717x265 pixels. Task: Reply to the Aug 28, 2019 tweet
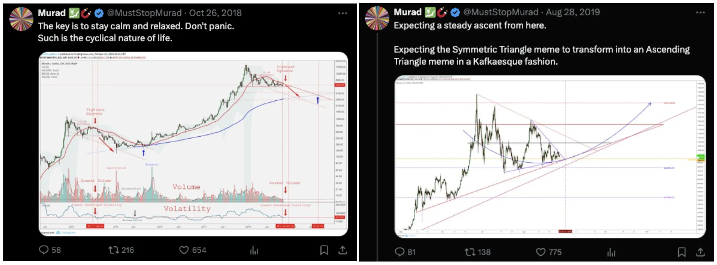pyautogui.click(x=399, y=252)
